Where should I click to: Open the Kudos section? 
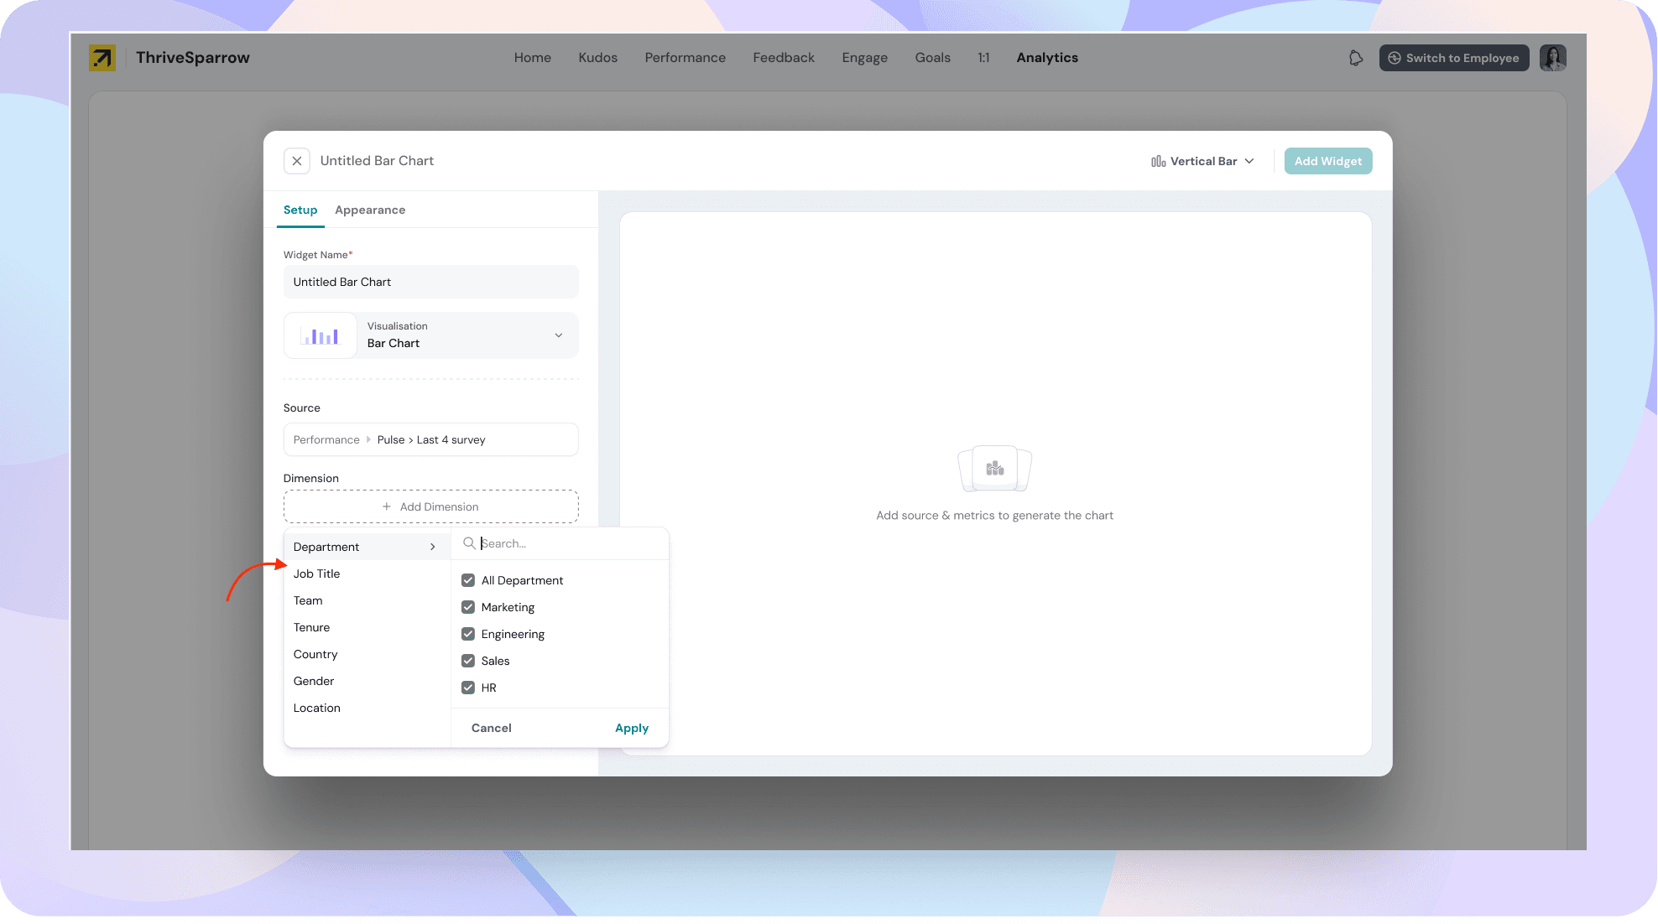pos(598,58)
